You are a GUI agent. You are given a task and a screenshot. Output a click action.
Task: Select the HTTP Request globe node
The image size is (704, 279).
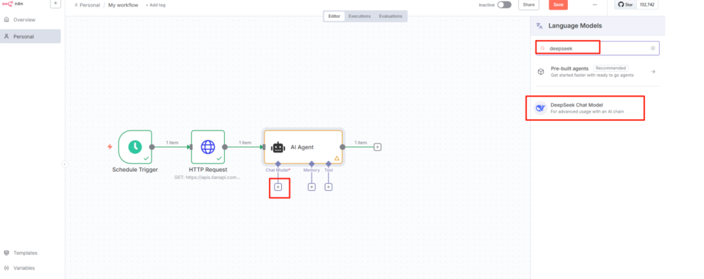pyautogui.click(x=208, y=147)
